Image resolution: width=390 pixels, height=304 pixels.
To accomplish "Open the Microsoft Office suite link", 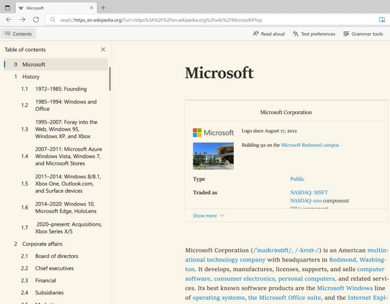I will (285, 298).
